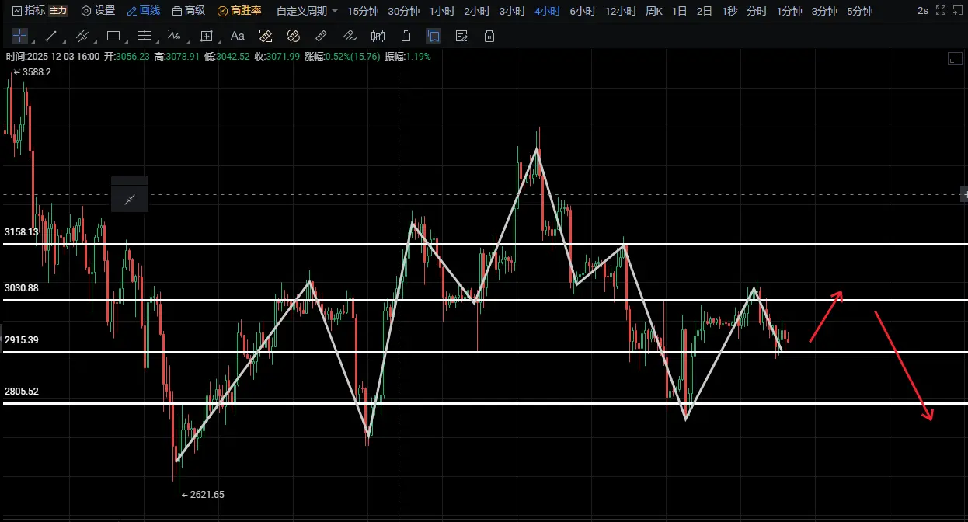968x522 pixels.
Task: Delete drawings with the trash can icon
Action: (x=489, y=36)
